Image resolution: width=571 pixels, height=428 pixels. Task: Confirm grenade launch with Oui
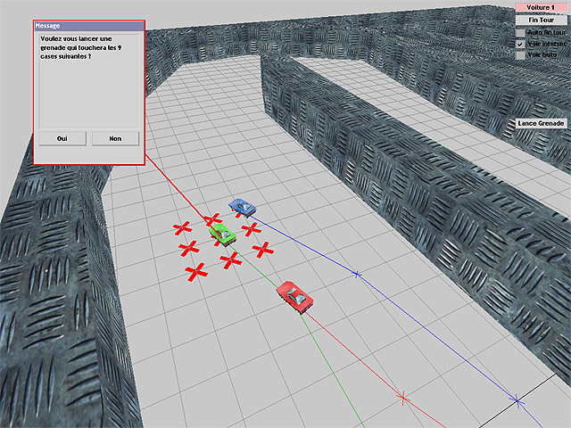pos(62,138)
